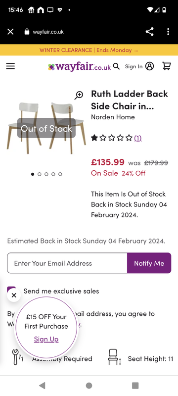
Task: Open the Winter Clearance banner
Action: [89, 50]
